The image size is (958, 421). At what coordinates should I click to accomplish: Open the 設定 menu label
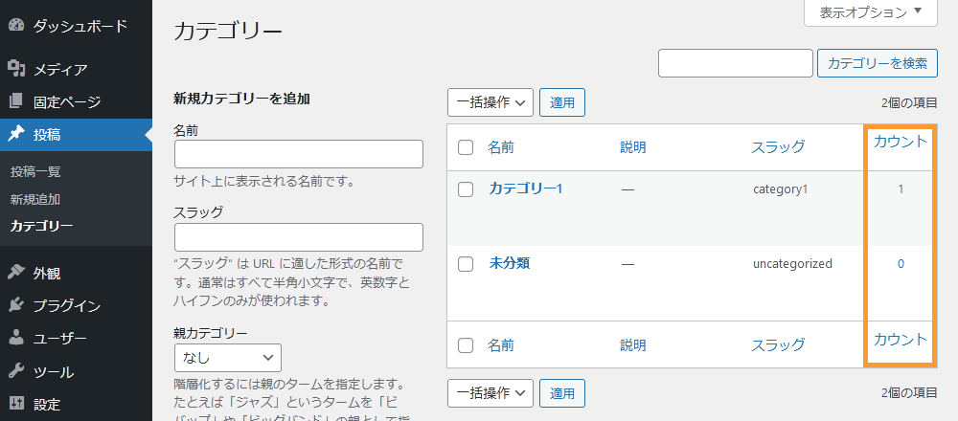(46, 404)
